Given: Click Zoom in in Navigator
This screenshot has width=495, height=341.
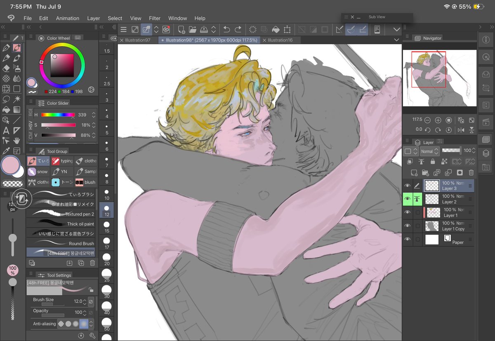Looking at the screenshot, I should click(438, 120).
